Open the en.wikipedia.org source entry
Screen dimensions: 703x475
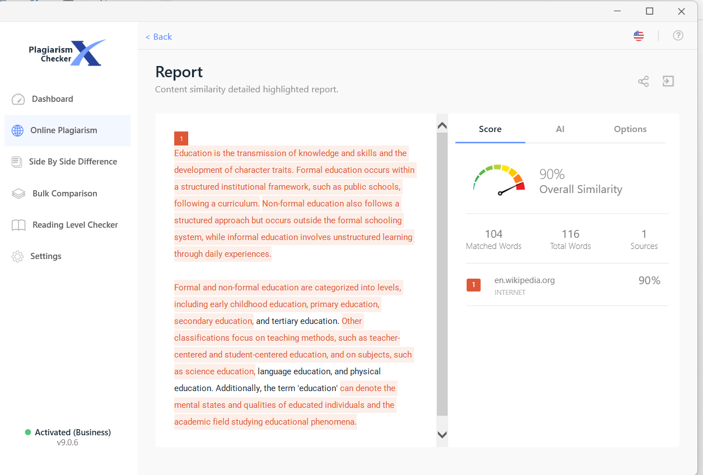tap(524, 280)
